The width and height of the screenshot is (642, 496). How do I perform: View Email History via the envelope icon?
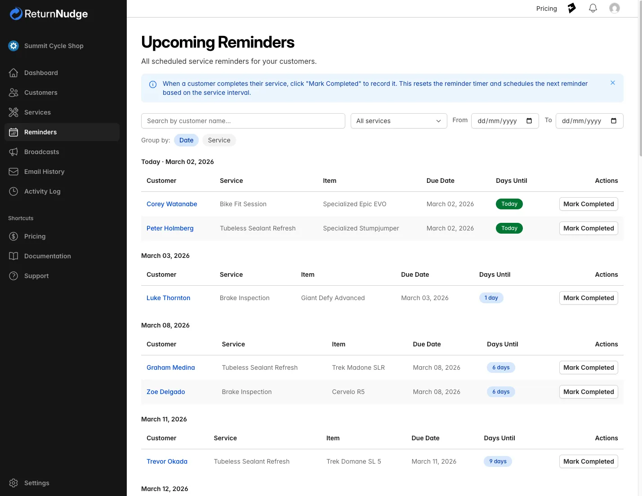pos(13,172)
